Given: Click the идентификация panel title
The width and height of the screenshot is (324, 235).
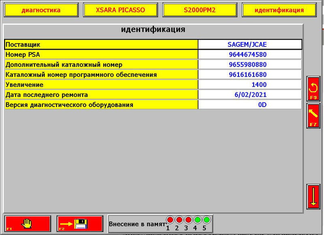Looking at the screenshot, I should click(153, 29).
